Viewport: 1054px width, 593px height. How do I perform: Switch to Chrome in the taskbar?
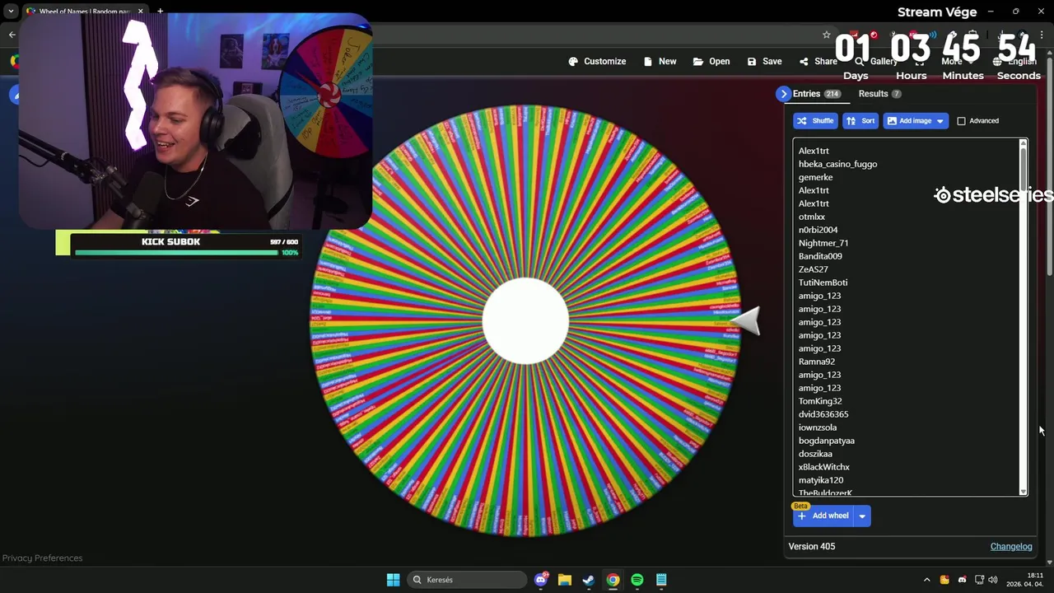pyautogui.click(x=613, y=580)
